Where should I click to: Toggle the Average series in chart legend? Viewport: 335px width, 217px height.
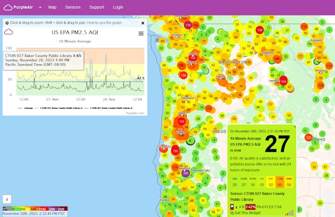pyautogui.click(x=26, y=107)
